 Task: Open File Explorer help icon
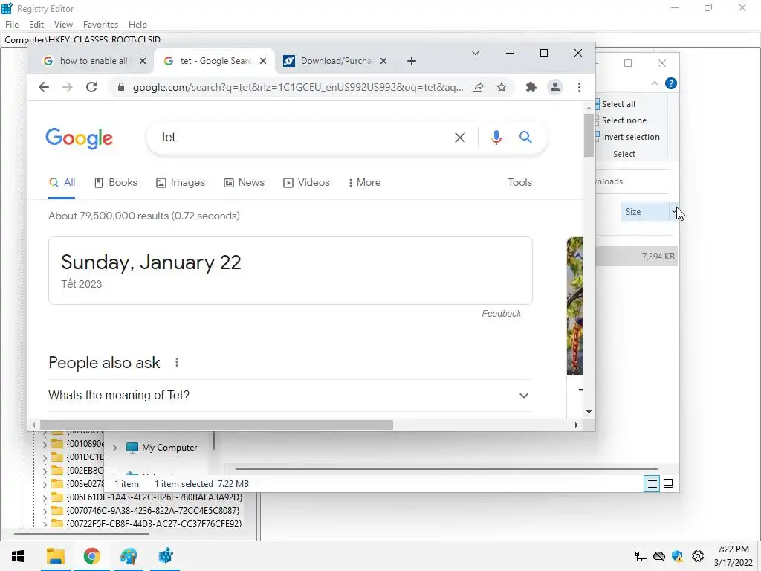click(671, 83)
